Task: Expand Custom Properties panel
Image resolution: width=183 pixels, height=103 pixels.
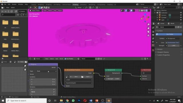Action: (163, 55)
